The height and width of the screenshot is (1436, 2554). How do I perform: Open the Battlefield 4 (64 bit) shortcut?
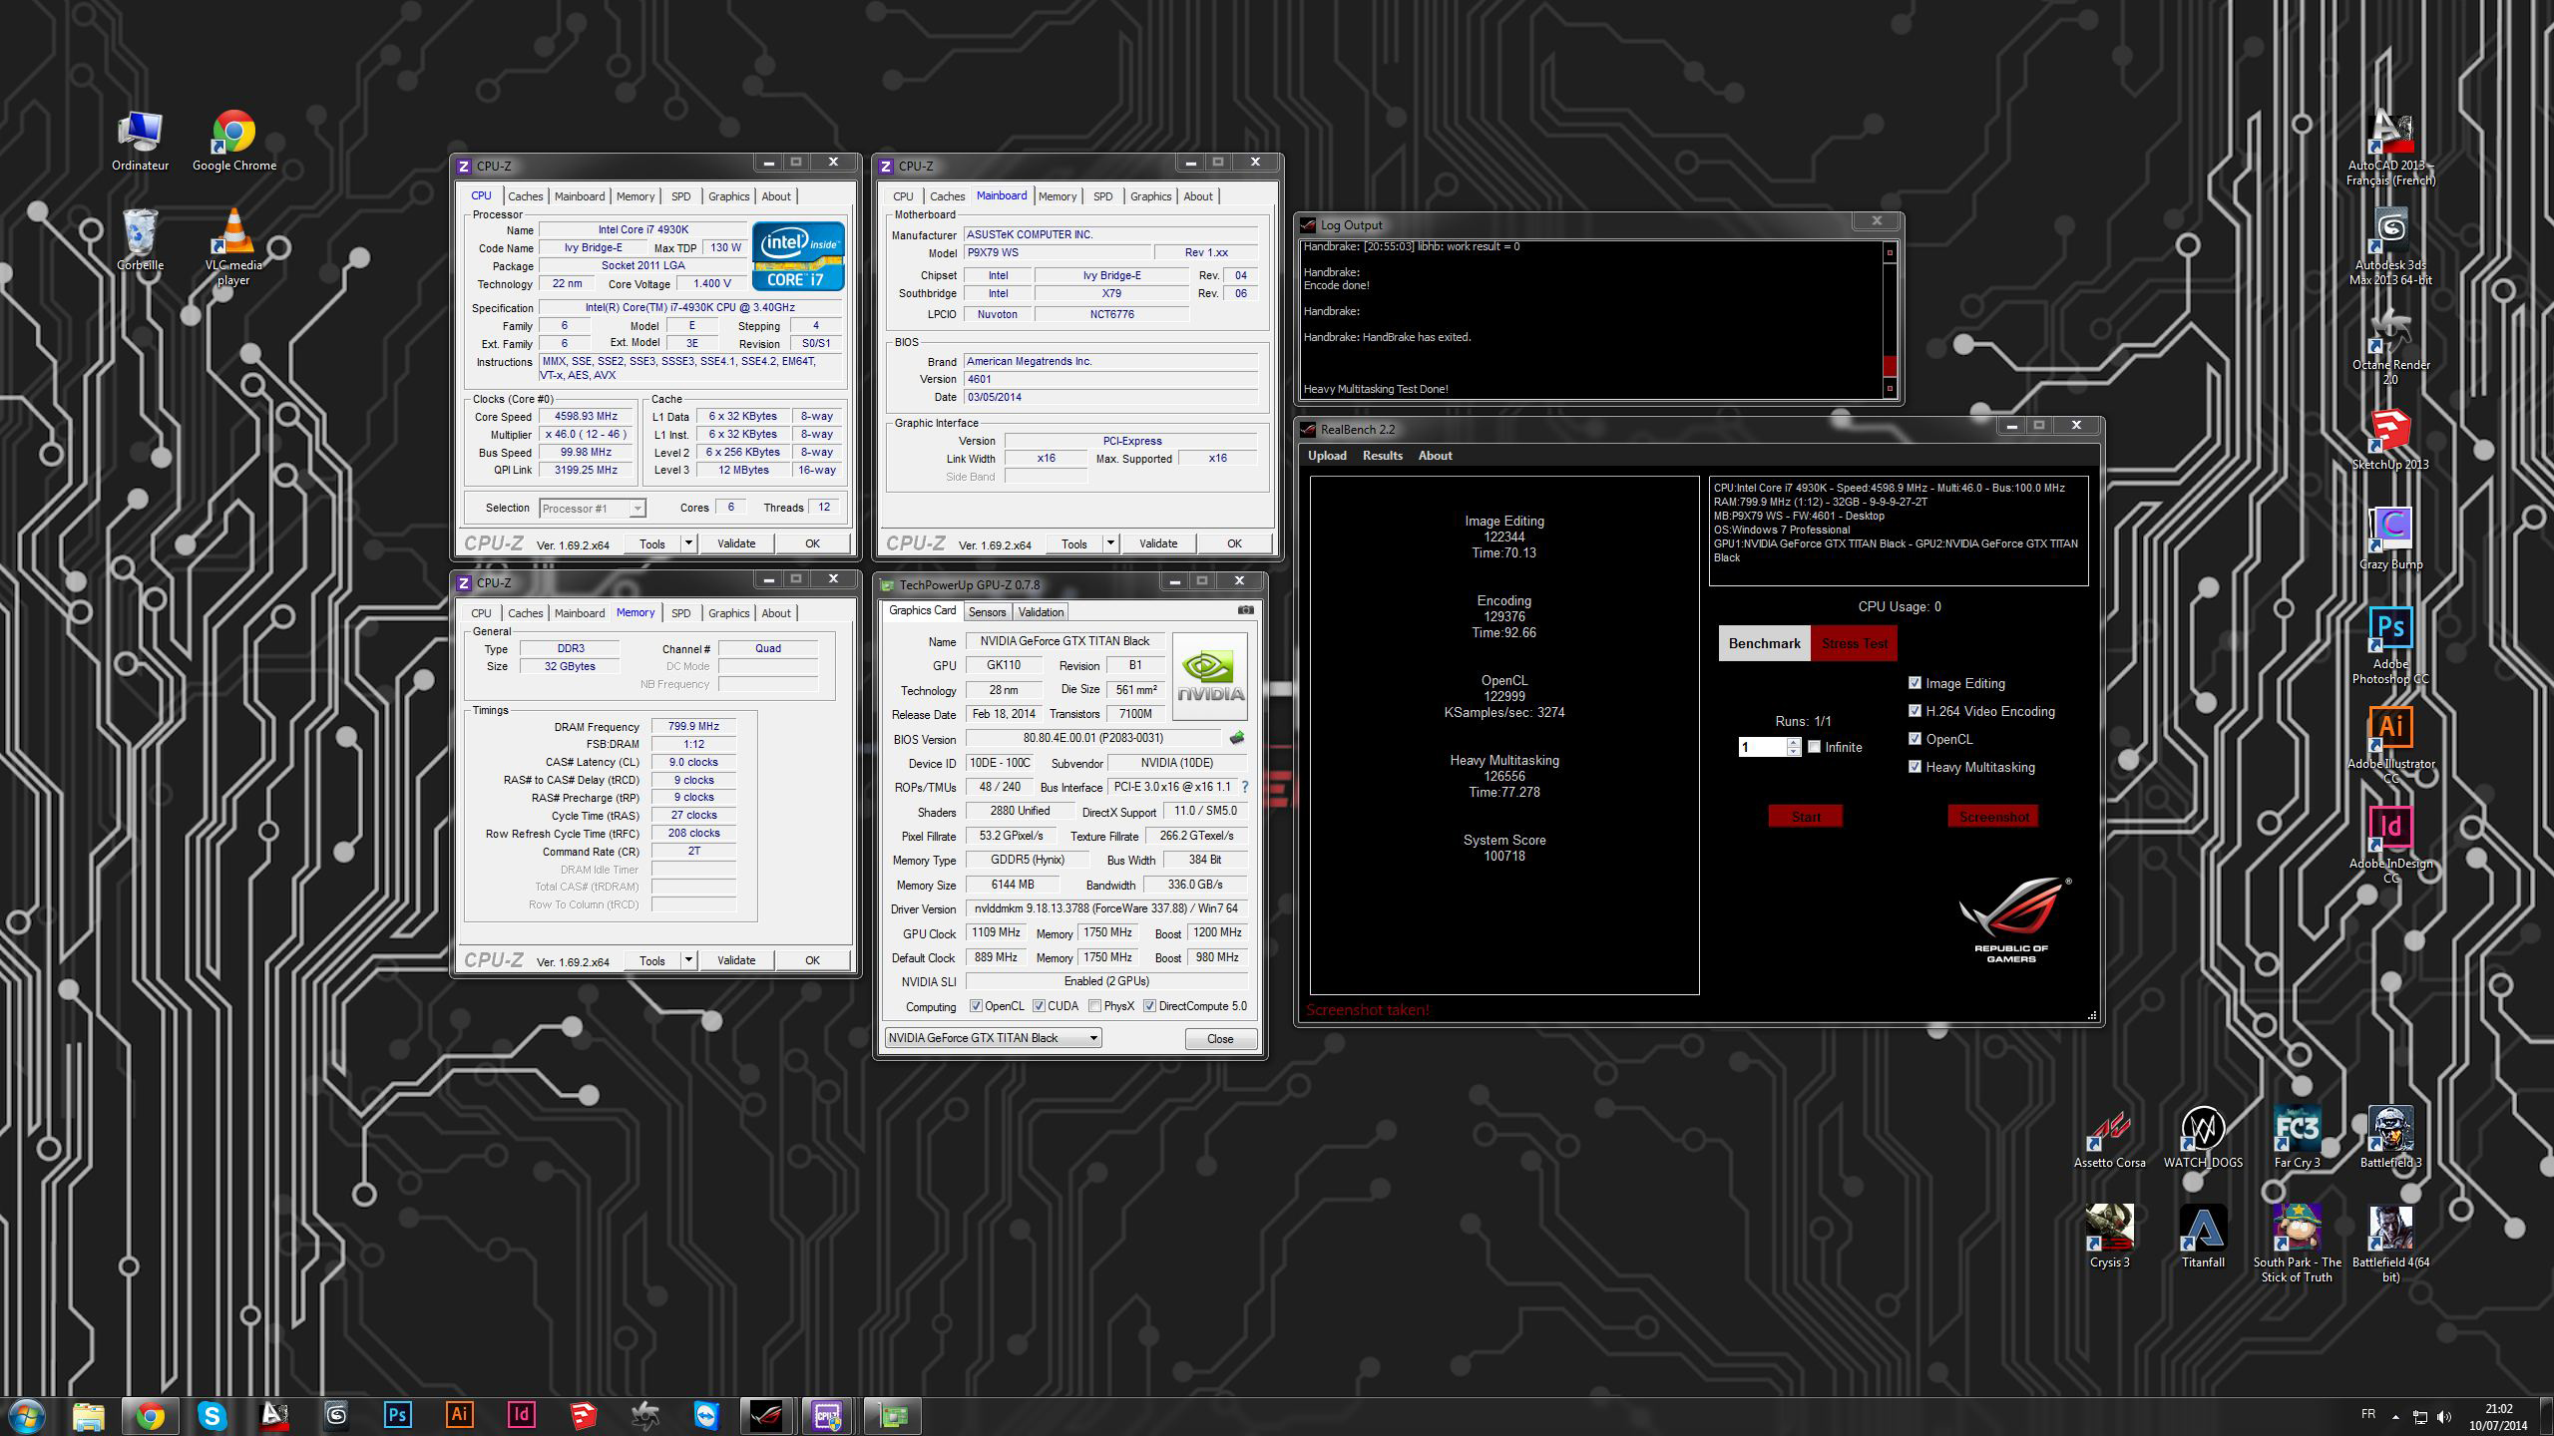2390,1245
